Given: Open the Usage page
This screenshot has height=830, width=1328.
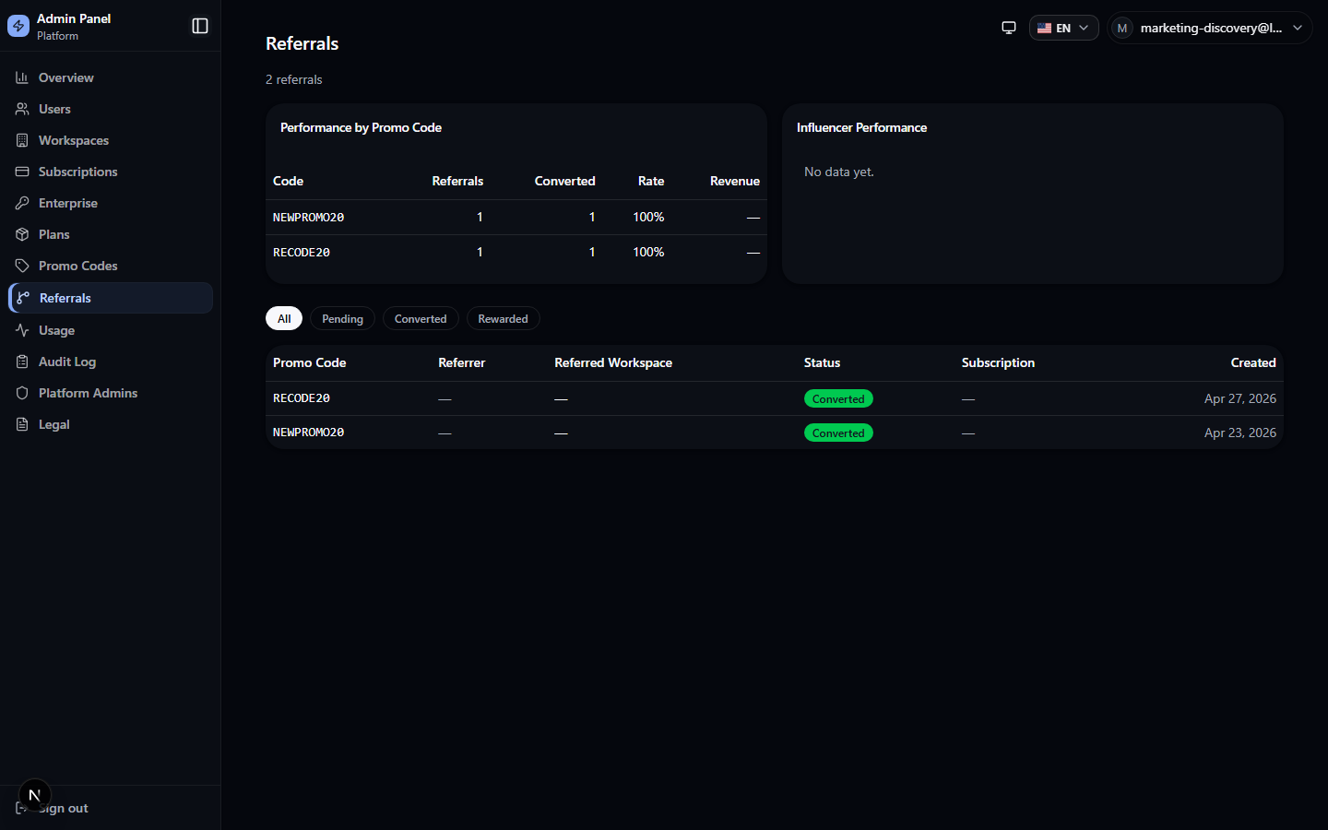Looking at the screenshot, I should point(111,330).
